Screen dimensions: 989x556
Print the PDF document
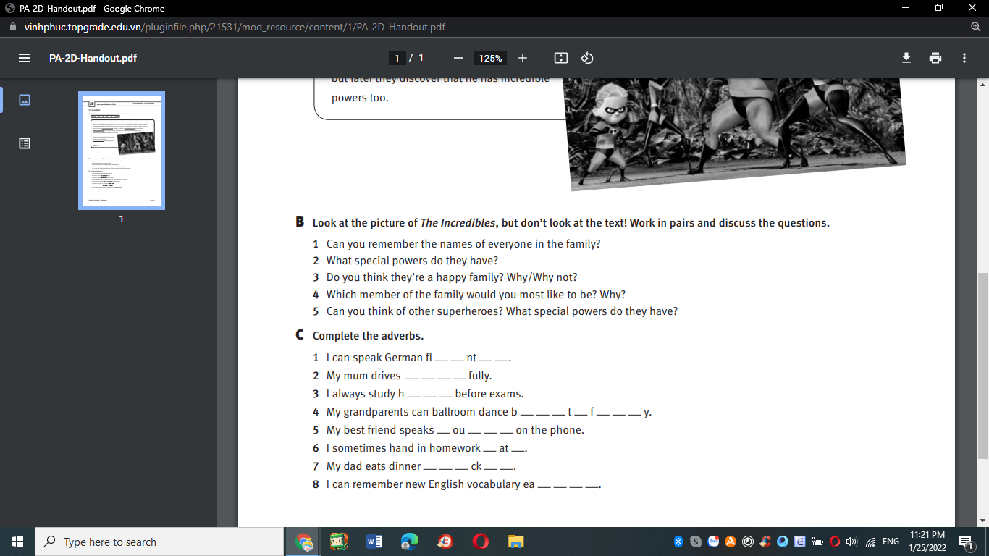935,58
